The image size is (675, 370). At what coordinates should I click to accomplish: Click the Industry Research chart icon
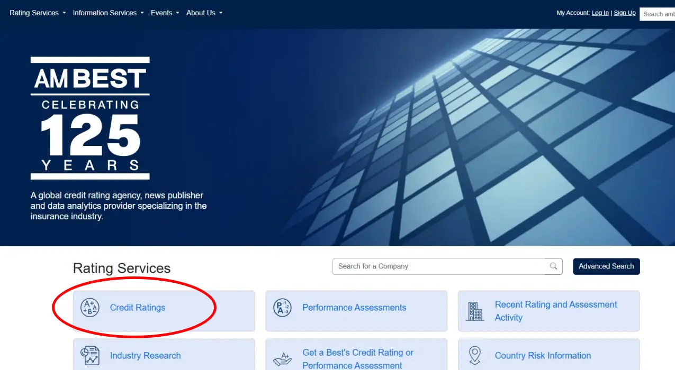(x=90, y=356)
